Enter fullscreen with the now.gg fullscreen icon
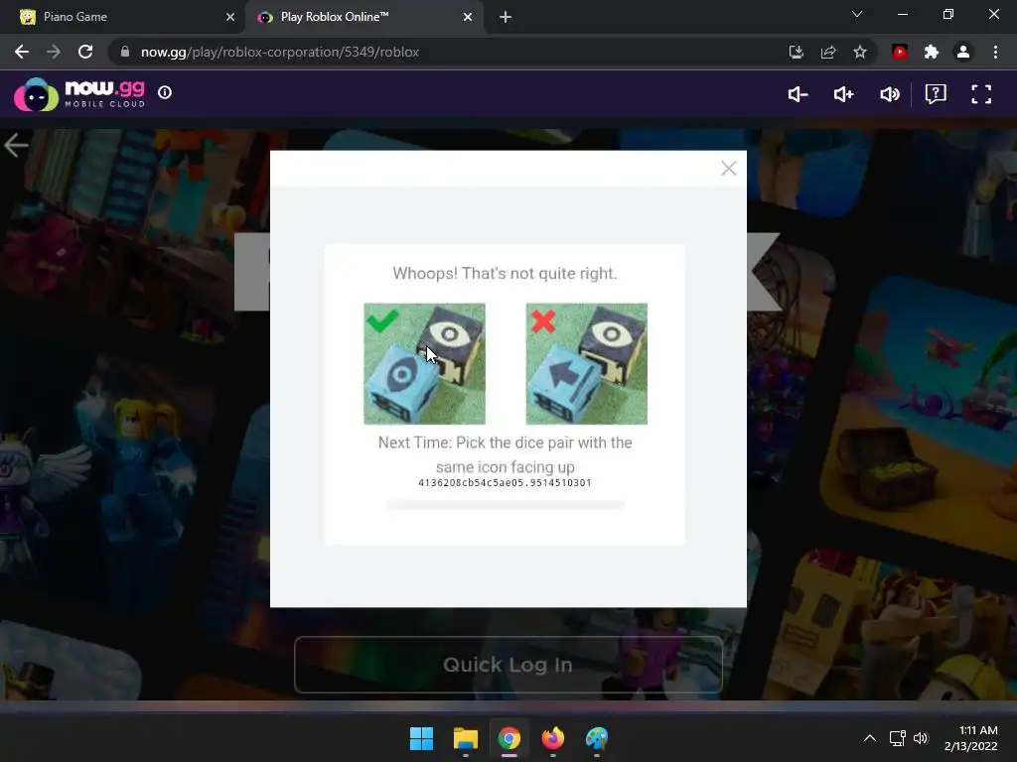This screenshot has height=762, width=1017. coord(981,94)
